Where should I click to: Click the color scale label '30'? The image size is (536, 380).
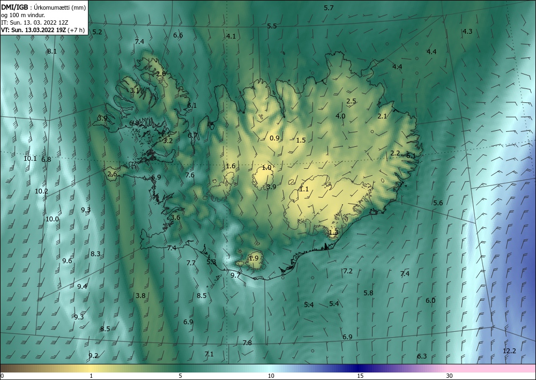click(x=450, y=376)
